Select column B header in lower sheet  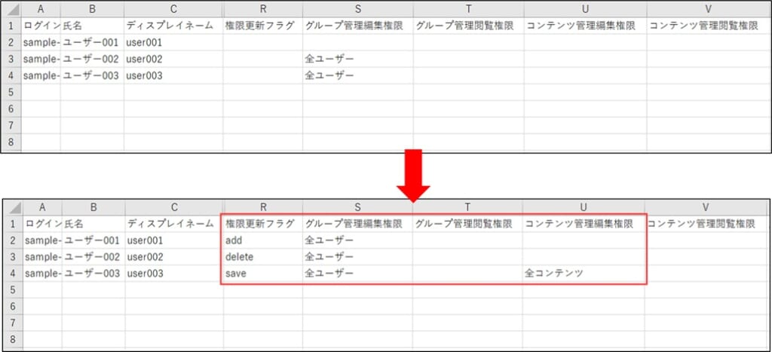click(x=93, y=207)
